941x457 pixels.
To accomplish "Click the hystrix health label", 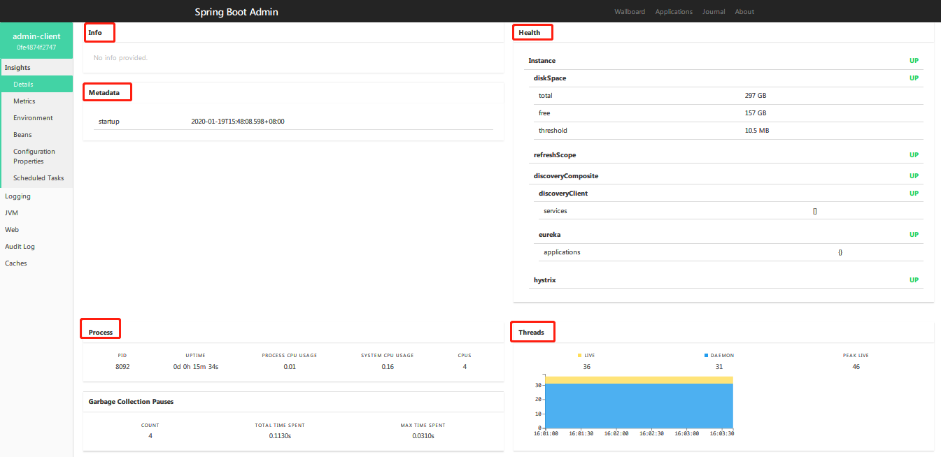I will (544, 280).
